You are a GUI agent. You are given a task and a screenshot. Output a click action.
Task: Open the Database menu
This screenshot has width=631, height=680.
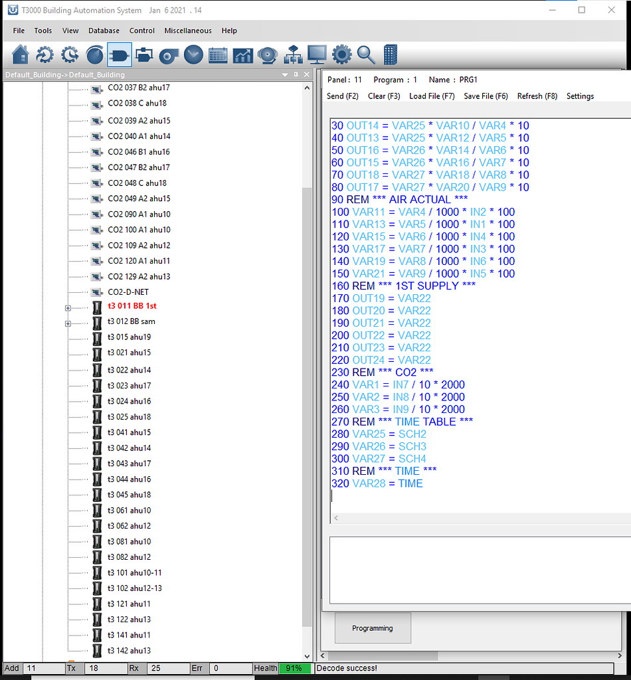(x=104, y=31)
